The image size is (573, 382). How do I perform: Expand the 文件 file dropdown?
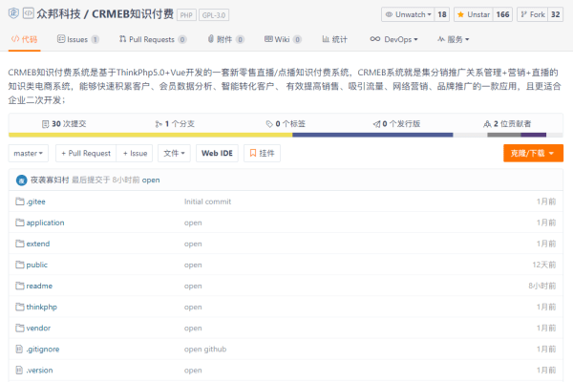tap(174, 153)
